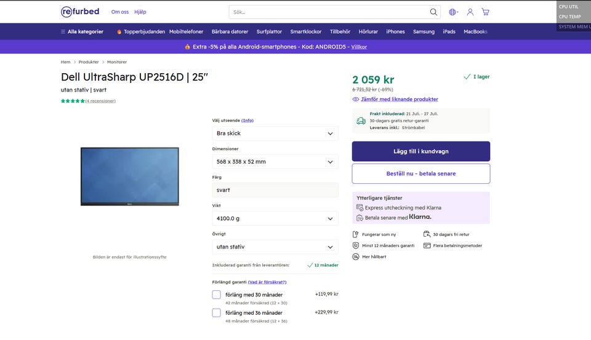Click the Dell monitor product image

pos(130,176)
